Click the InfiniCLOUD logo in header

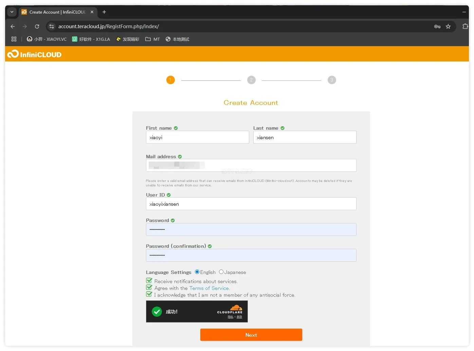click(34, 54)
